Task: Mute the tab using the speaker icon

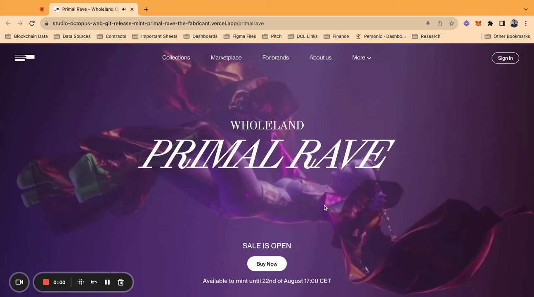Action: click(x=124, y=9)
